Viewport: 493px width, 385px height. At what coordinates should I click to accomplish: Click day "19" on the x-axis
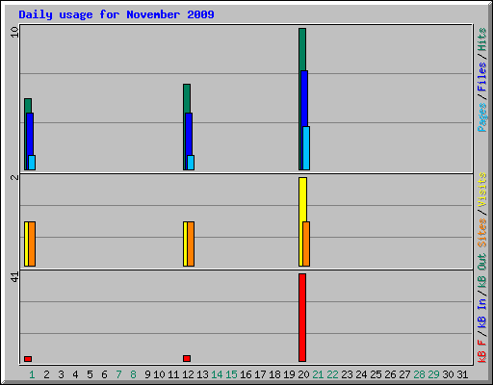[x=289, y=374]
